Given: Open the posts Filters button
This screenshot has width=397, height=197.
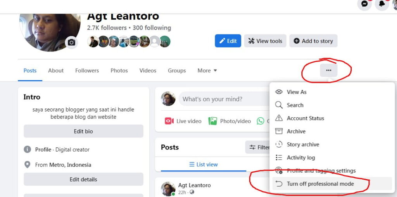Looking at the screenshot, I should 257,147.
